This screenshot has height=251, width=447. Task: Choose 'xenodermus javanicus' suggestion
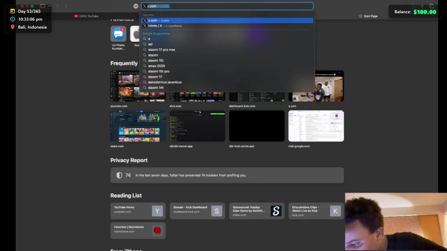[x=227, y=82]
